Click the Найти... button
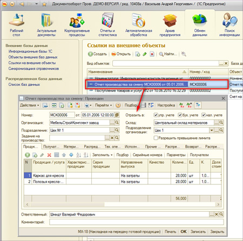Screen dimensions: 243x241 (168, 54)
